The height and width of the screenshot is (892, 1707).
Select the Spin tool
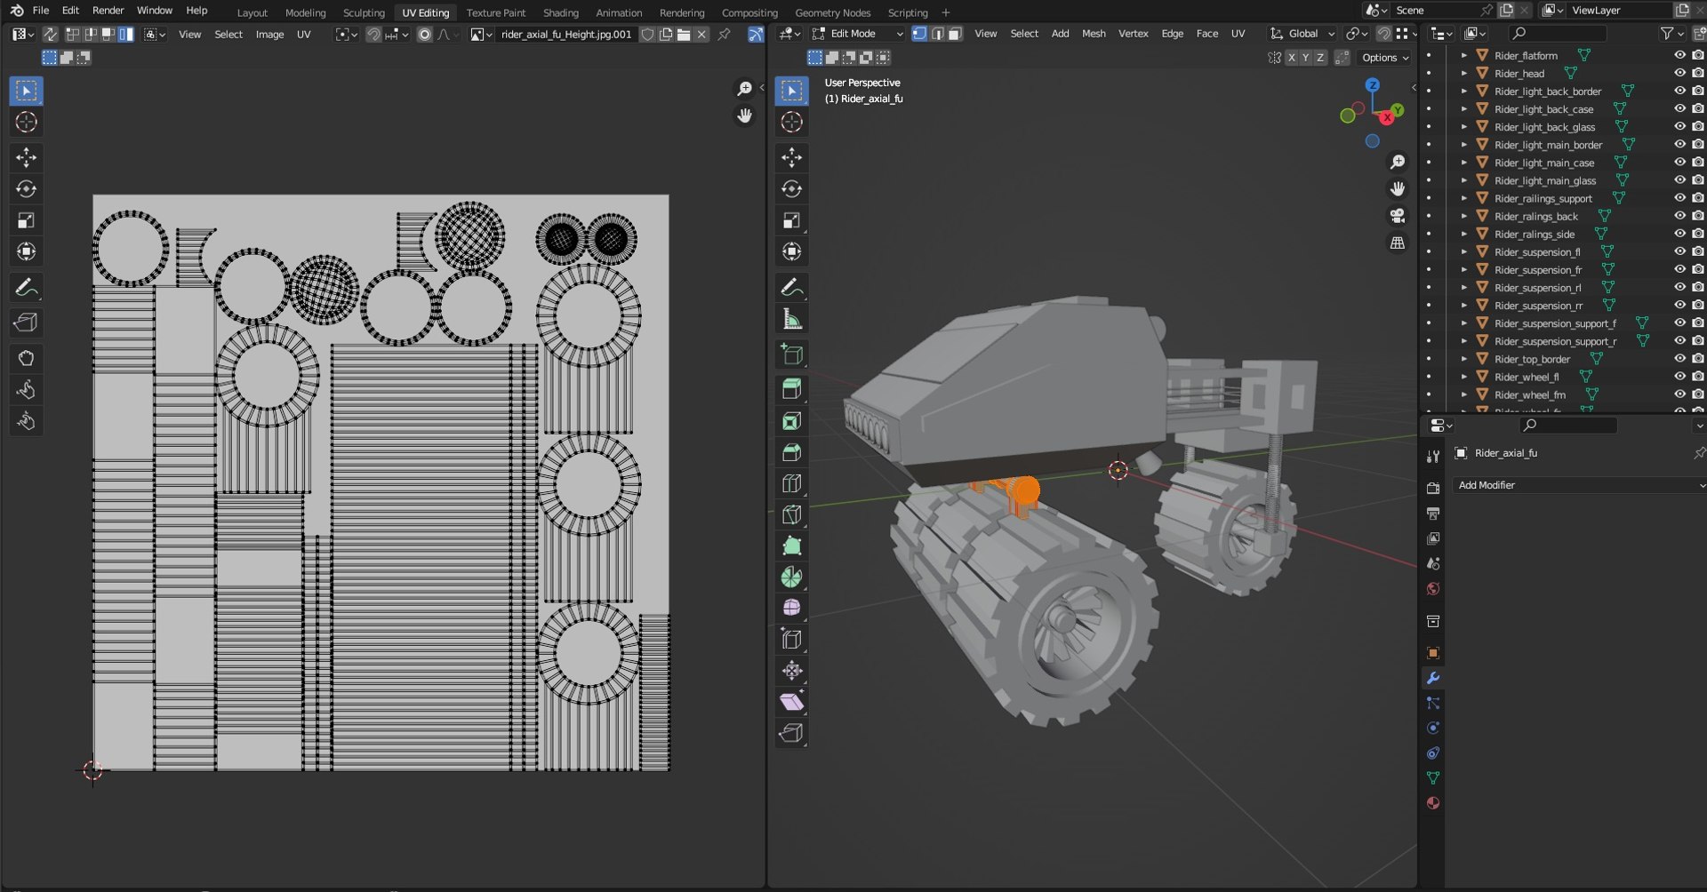click(x=791, y=577)
